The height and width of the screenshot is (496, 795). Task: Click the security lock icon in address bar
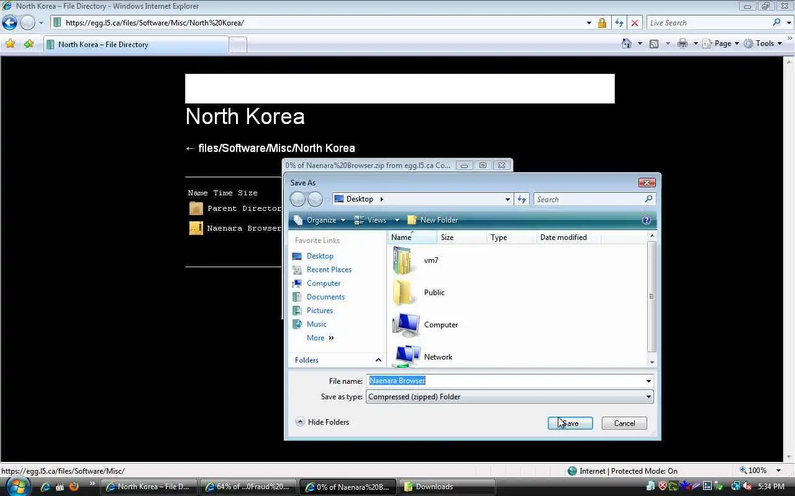pyautogui.click(x=602, y=23)
